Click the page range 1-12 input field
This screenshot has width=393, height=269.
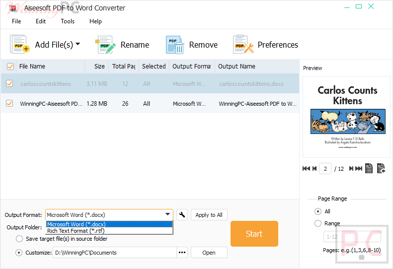[352, 236]
